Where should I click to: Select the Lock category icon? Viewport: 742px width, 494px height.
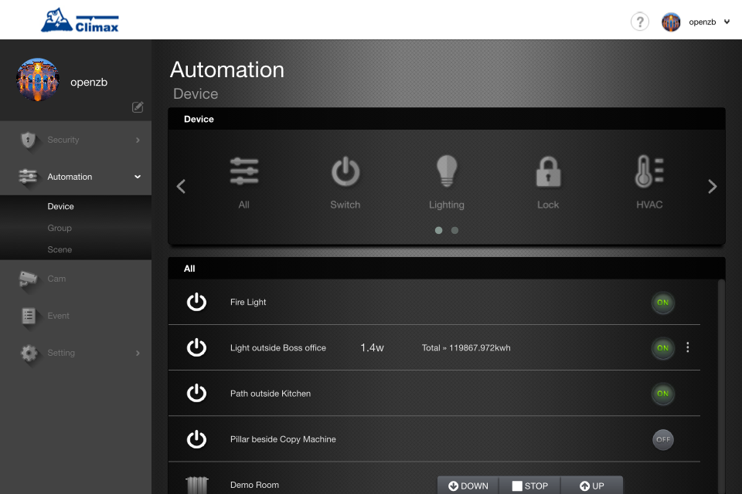click(548, 171)
